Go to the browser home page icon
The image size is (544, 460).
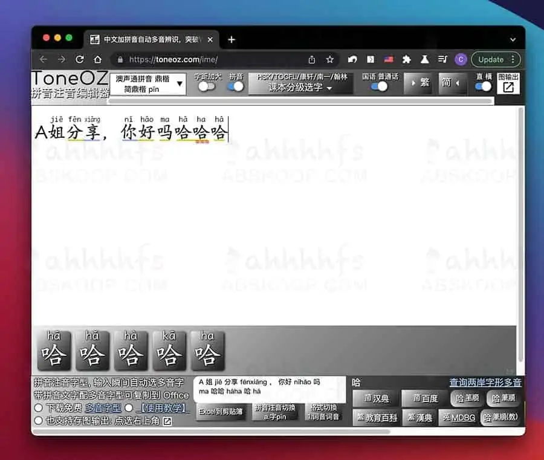(x=97, y=59)
